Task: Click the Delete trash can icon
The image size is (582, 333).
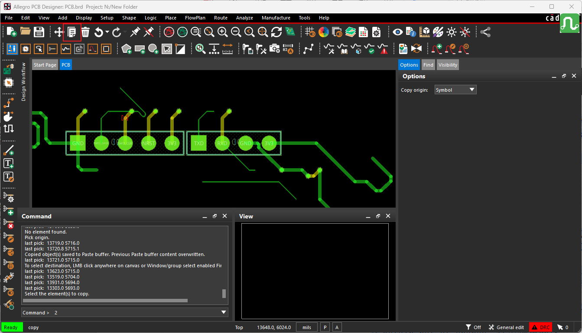Action: point(85,32)
